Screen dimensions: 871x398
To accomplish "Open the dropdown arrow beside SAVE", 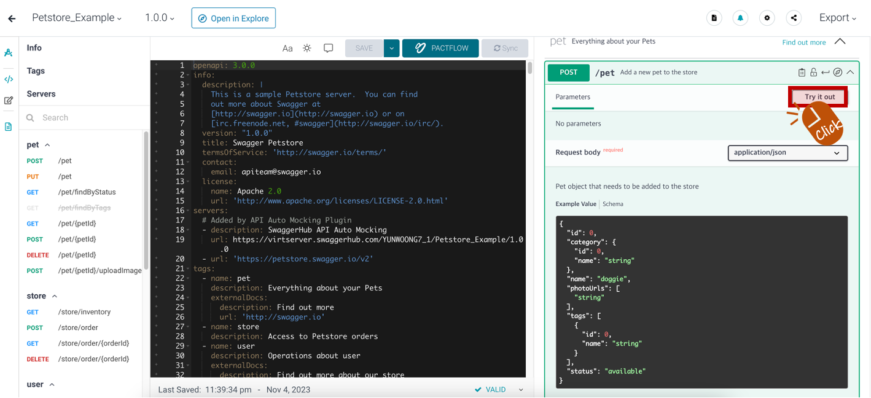I will 391,48.
